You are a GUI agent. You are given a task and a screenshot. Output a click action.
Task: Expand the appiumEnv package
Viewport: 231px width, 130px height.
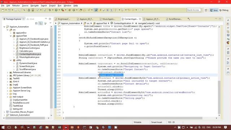pyautogui.click(x=11, y=33)
